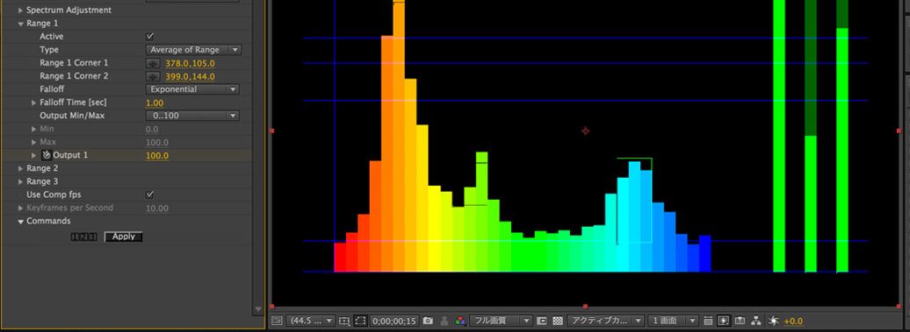Toggle the transparency grid checkerboard icon
Screen dimensions: 910x332
coord(558,321)
